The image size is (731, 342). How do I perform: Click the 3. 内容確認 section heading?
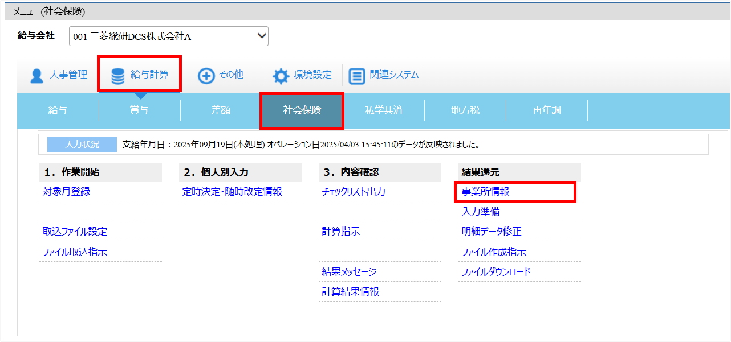(x=380, y=172)
